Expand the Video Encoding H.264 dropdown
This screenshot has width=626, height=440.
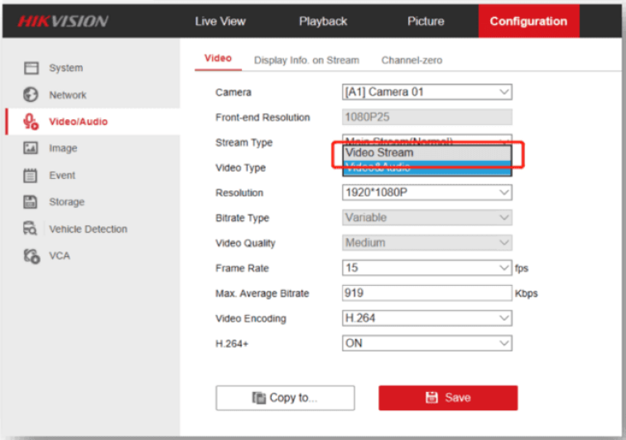(x=426, y=318)
